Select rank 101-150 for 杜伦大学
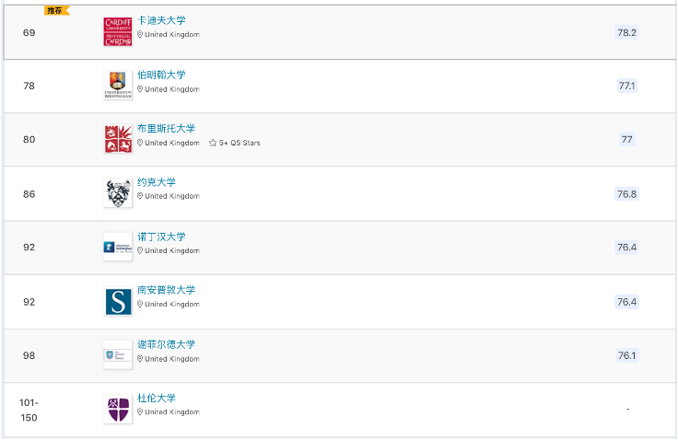This screenshot has height=440, width=678. pyautogui.click(x=29, y=410)
